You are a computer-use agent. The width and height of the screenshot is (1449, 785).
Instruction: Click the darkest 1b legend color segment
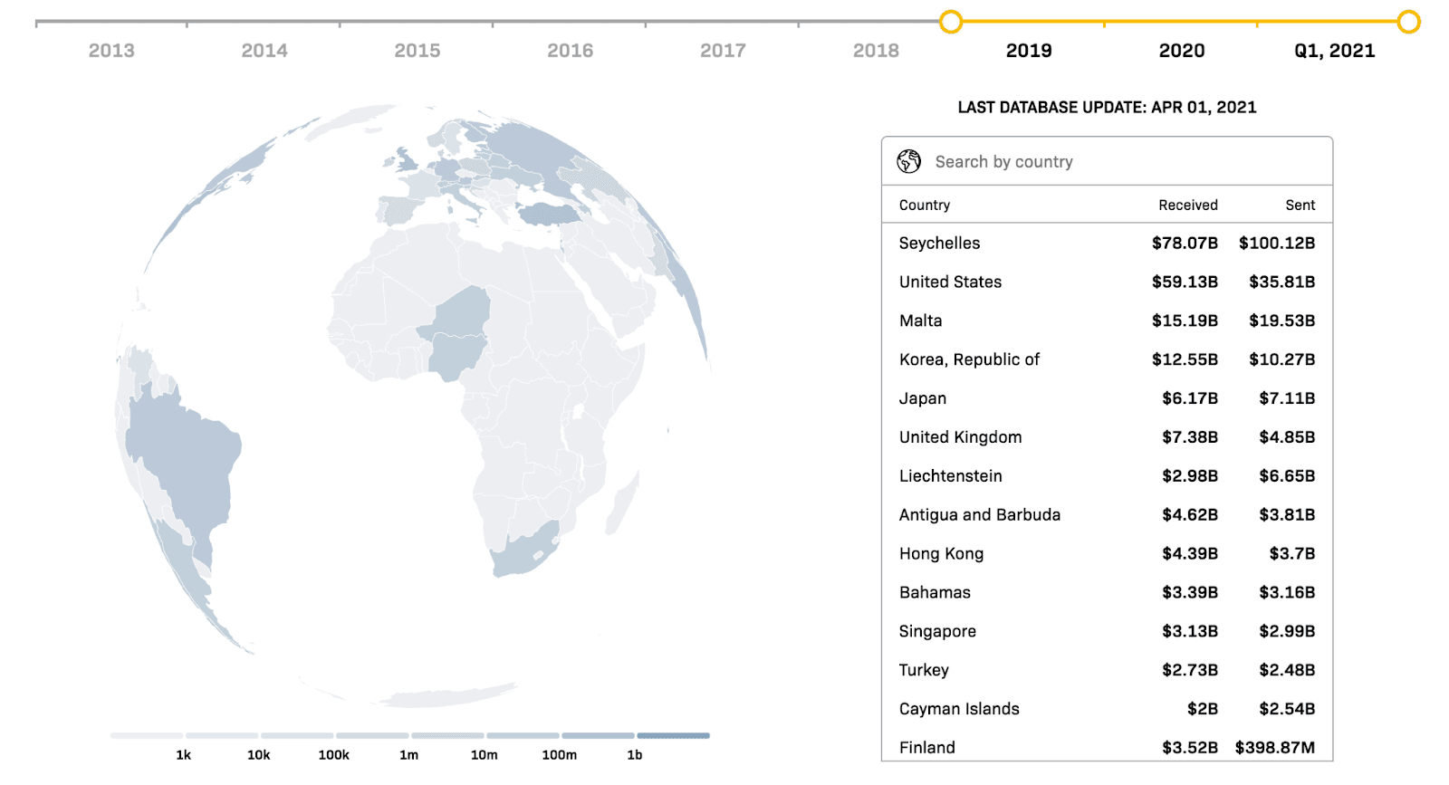[x=673, y=735]
